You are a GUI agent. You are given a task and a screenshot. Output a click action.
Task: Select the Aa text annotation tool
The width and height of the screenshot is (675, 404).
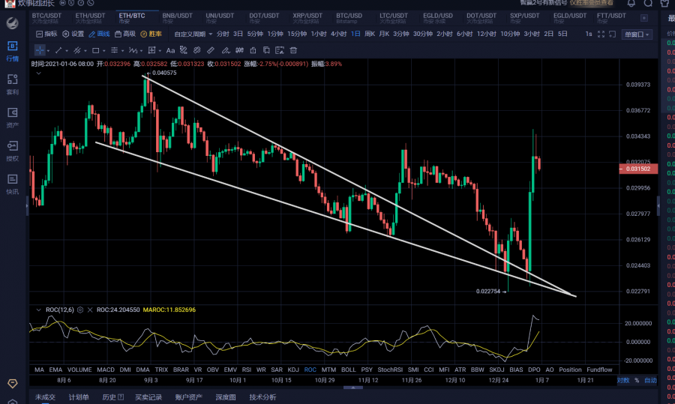(170, 50)
